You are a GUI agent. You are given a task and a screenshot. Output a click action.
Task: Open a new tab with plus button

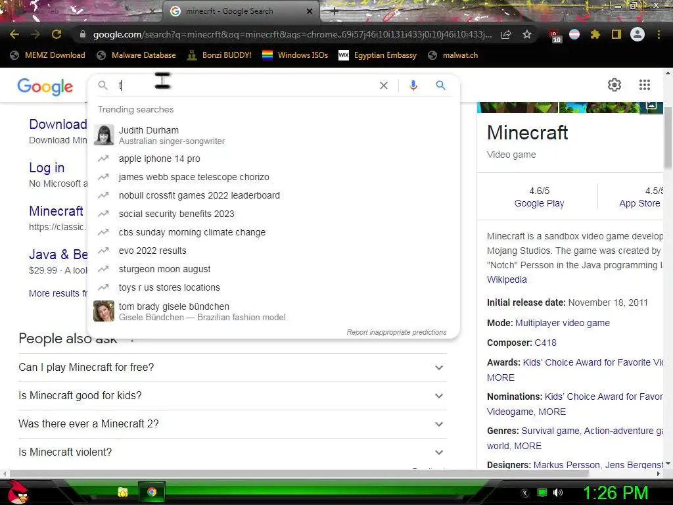(x=335, y=12)
